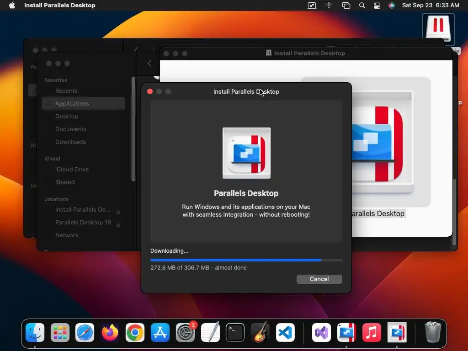Open the Trash from the Dock
The height and width of the screenshot is (351, 468).
[433, 332]
